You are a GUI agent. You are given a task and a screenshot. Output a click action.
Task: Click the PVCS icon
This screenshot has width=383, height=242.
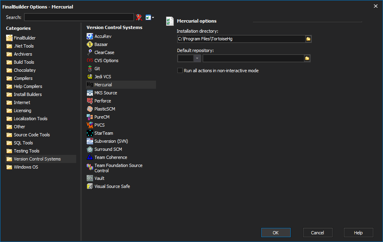90,125
